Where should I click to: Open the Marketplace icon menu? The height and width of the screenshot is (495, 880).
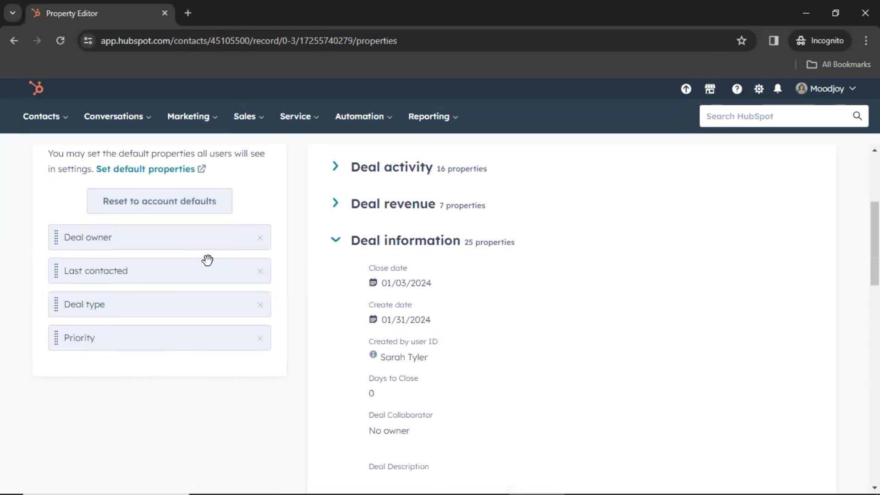click(709, 88)
